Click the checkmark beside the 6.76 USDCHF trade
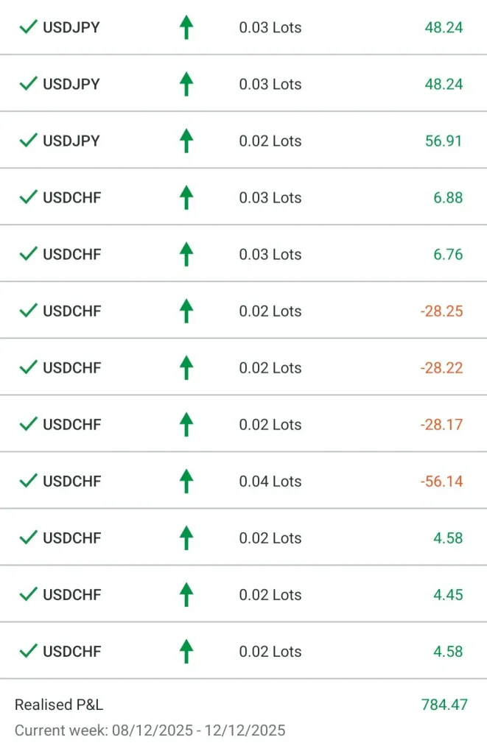Image resolution: width=487 pixels, height=754 pixels. pos(28,254)
